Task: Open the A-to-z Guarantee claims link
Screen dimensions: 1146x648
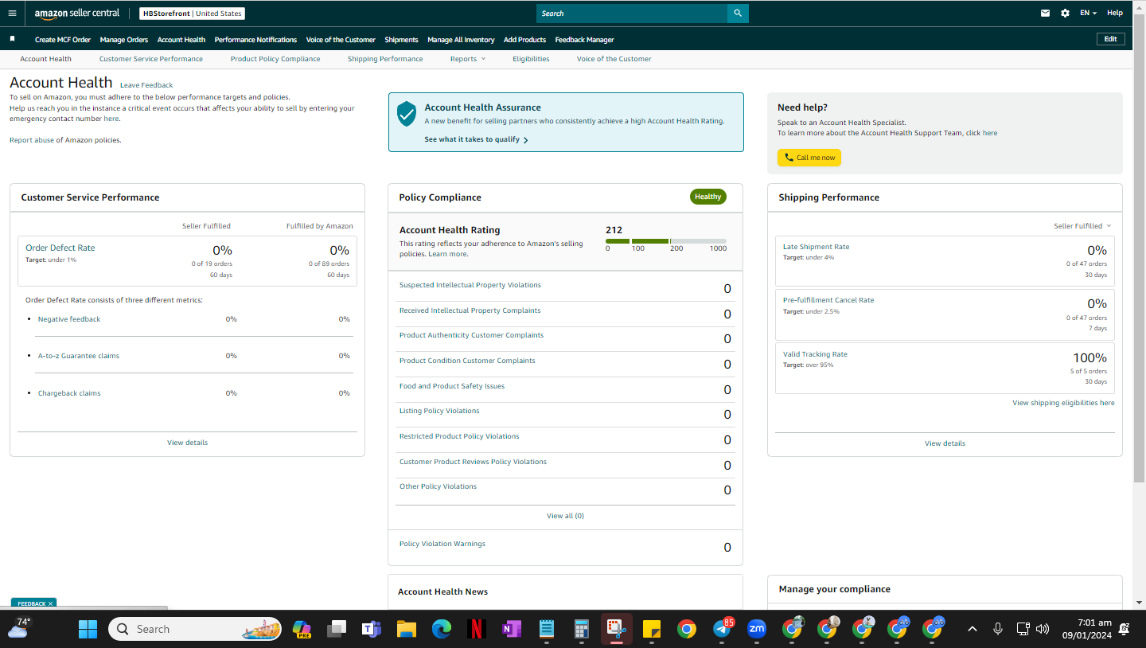Action: 79,356
